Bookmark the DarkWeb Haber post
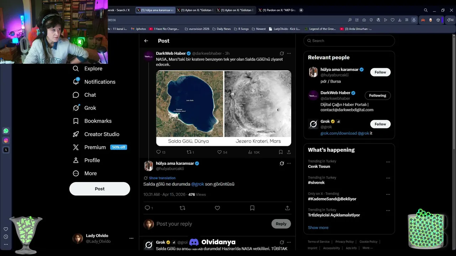This screenshot has width=456, height=256. point(281,152)
